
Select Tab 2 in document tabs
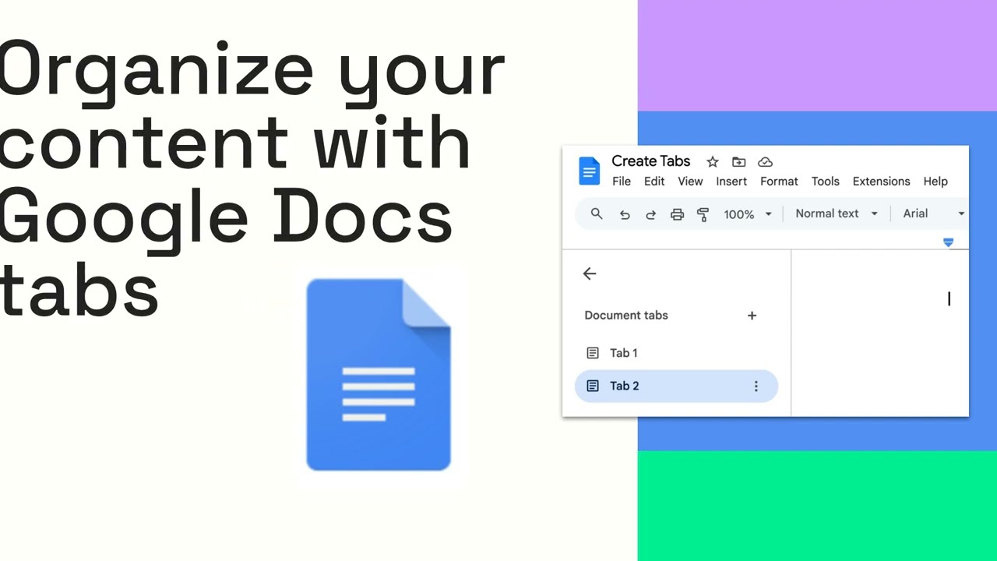(676, 386)
